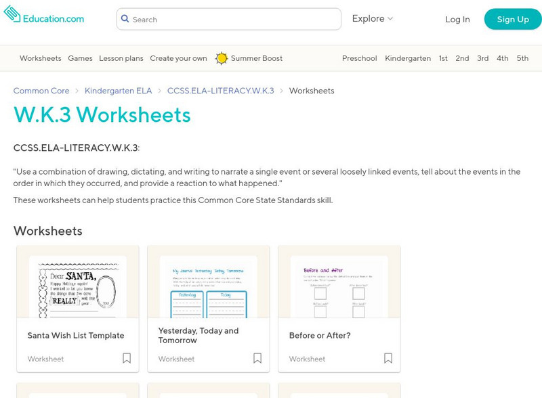Open Create your own nav item

pos(178,58)
